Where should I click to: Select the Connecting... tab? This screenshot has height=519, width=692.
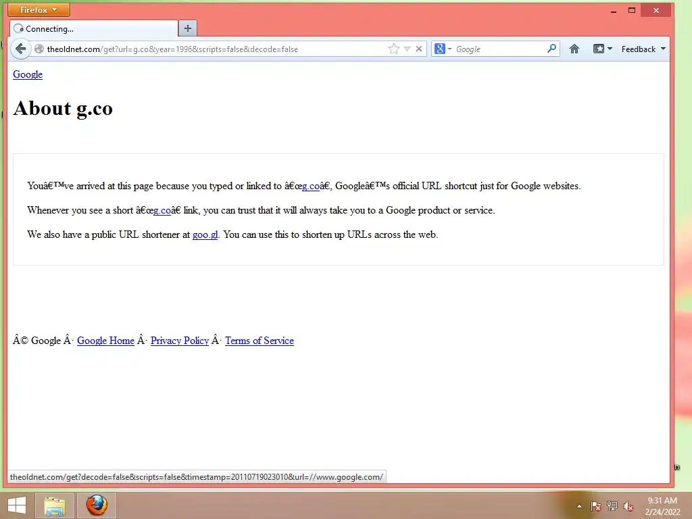(x=94, y=28)
